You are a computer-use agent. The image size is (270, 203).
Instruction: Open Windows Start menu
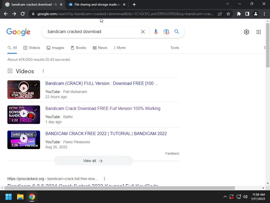[8, 197]
